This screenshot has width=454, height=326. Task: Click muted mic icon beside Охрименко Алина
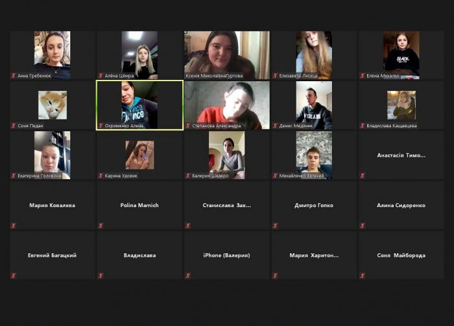[101, 125]
